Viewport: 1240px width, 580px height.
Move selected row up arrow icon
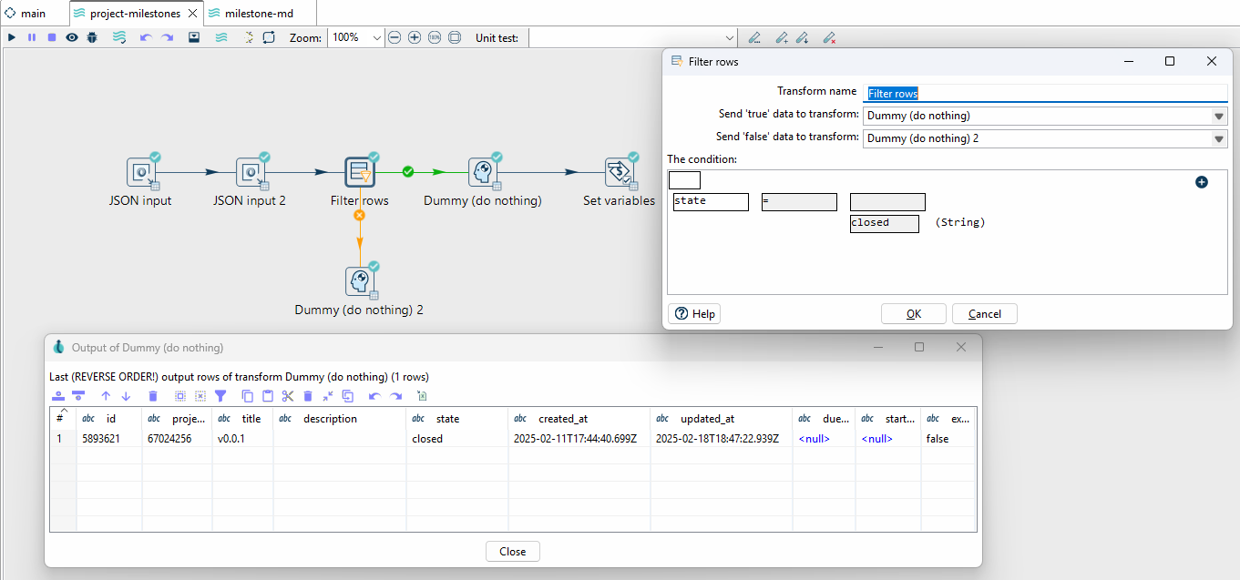coord(106,396)
